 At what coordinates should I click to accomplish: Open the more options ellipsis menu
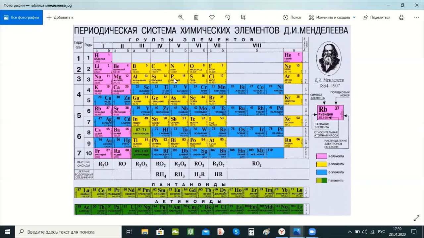pyautogui.click(x=416, y=17)
